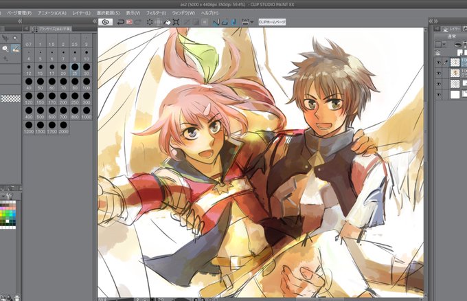
Task: Open the ウィンドウ(W) menu
Action: point(183,13)
